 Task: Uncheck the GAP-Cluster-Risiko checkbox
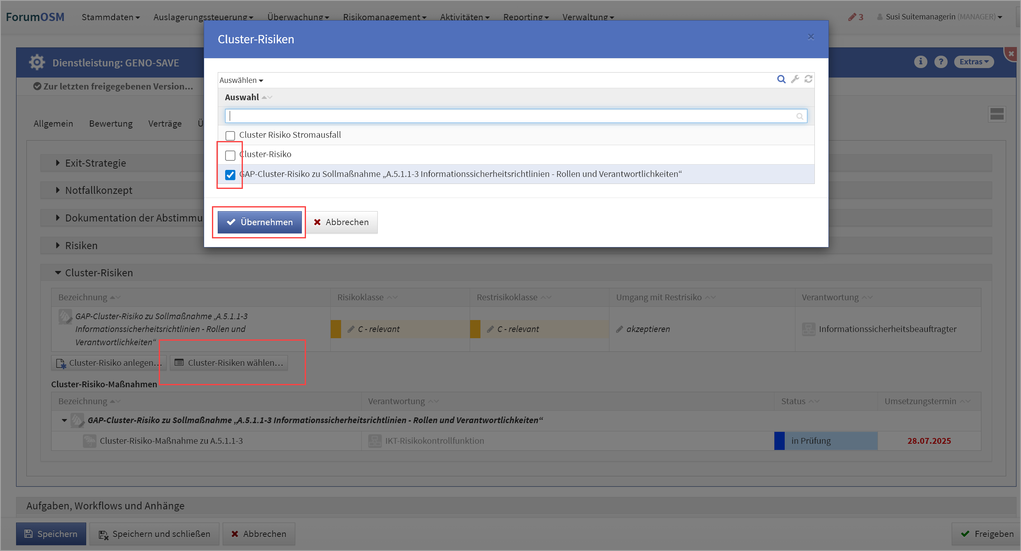tap(230, 175)
